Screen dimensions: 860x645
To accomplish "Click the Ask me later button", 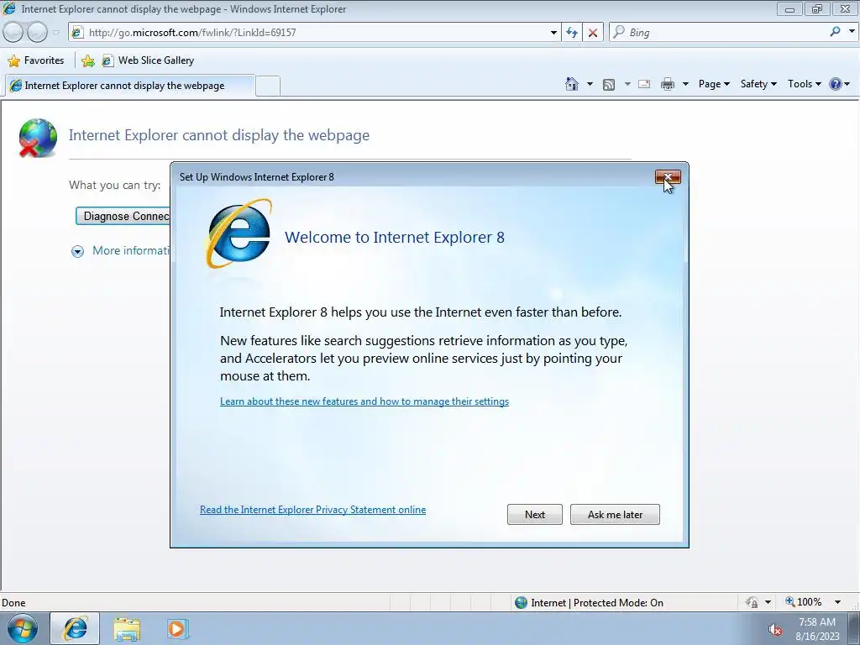I will pos(615,515).
